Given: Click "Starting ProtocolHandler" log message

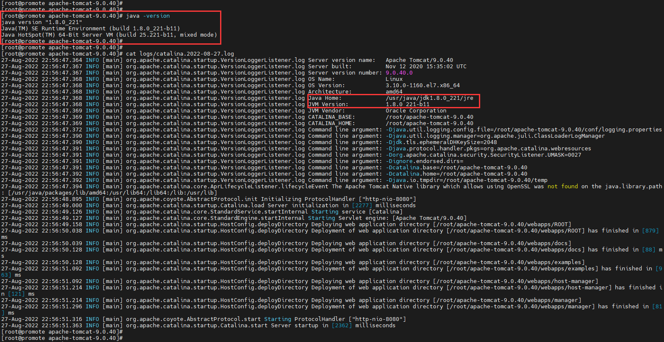Looking at the screenshot, I should pyautogui.click(x=335, y=319).
